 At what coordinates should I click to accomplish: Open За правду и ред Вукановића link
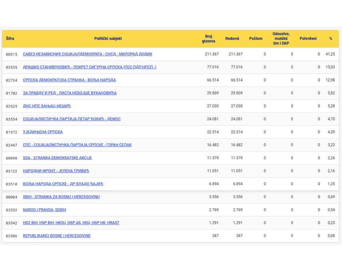(x=70, y=93)
